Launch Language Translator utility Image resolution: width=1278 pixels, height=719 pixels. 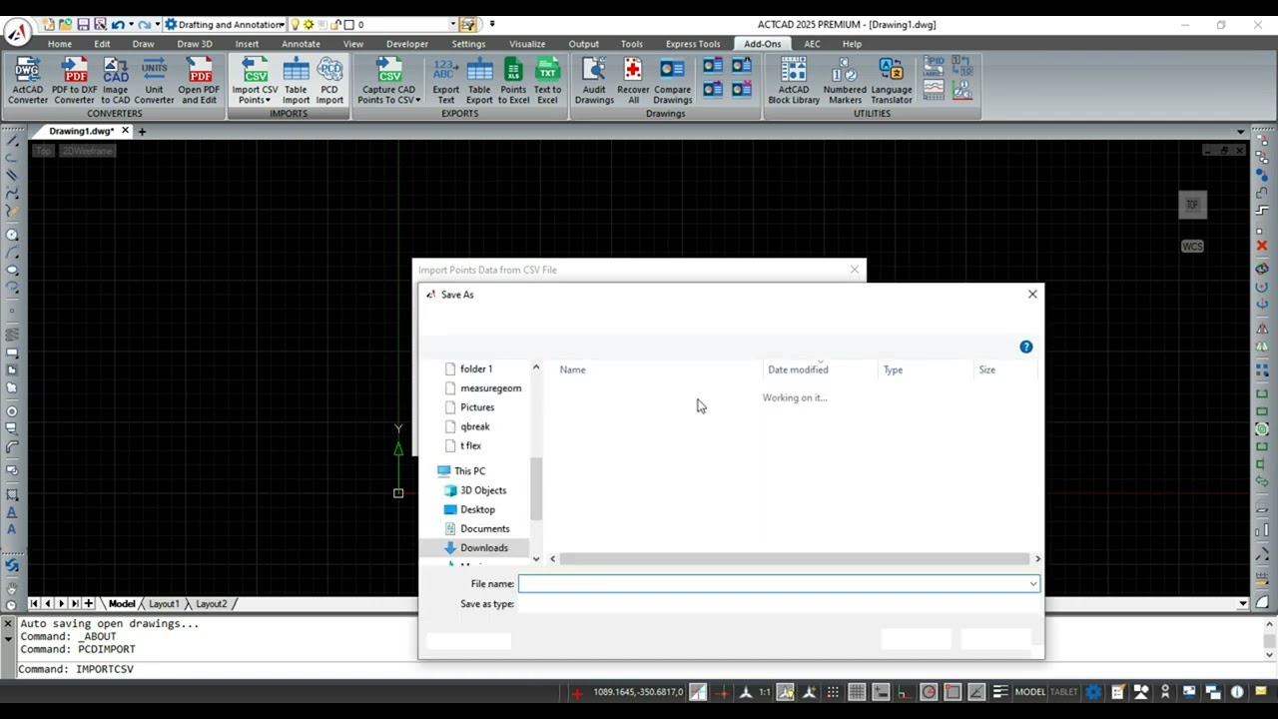click(891, 81)
